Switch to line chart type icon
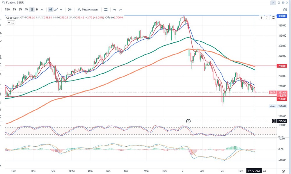291x174 pixels. [x=56, y=10]
